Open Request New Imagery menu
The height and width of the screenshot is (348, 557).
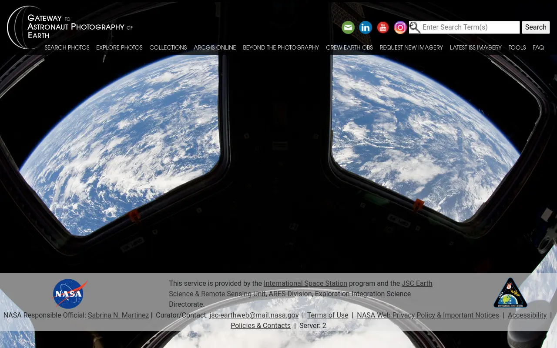[x=411, y=47]
